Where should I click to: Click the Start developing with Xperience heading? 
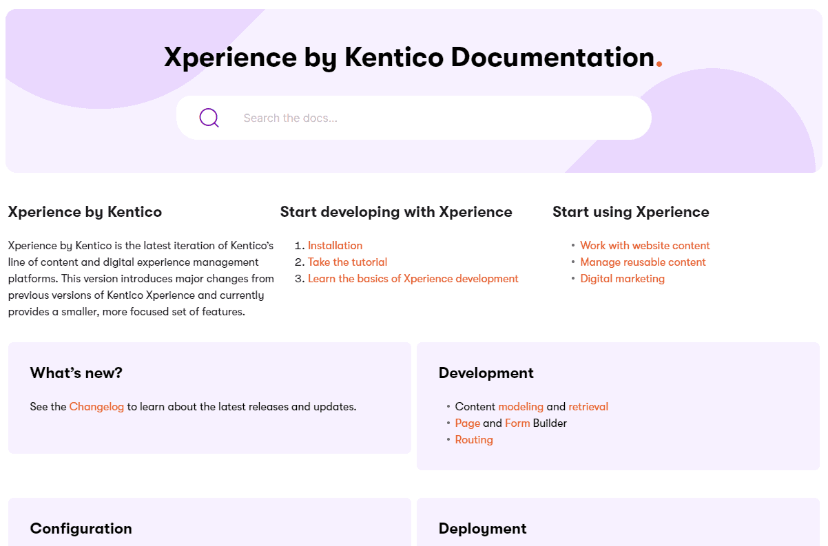(396, 212)
